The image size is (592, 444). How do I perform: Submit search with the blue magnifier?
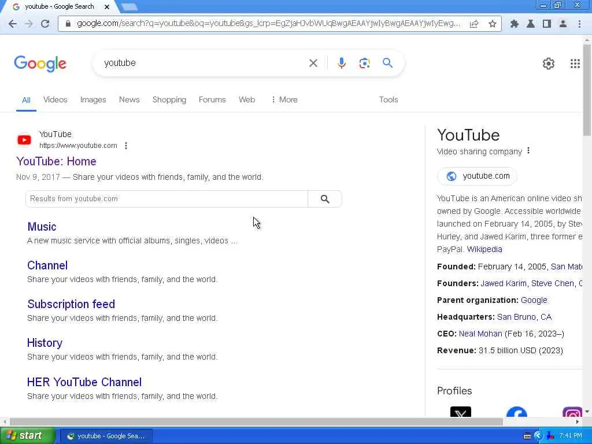click(388, 62)
